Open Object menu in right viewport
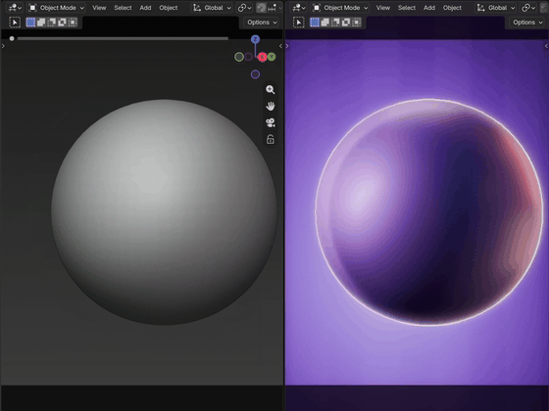549x411 pixels. click(452, 8)
